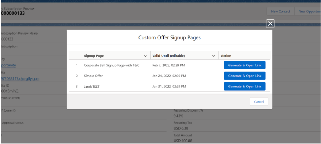Generate and open link for Jarek TEST
The height and width of the screenshot is (144, 321).
(x=244, y=86)
